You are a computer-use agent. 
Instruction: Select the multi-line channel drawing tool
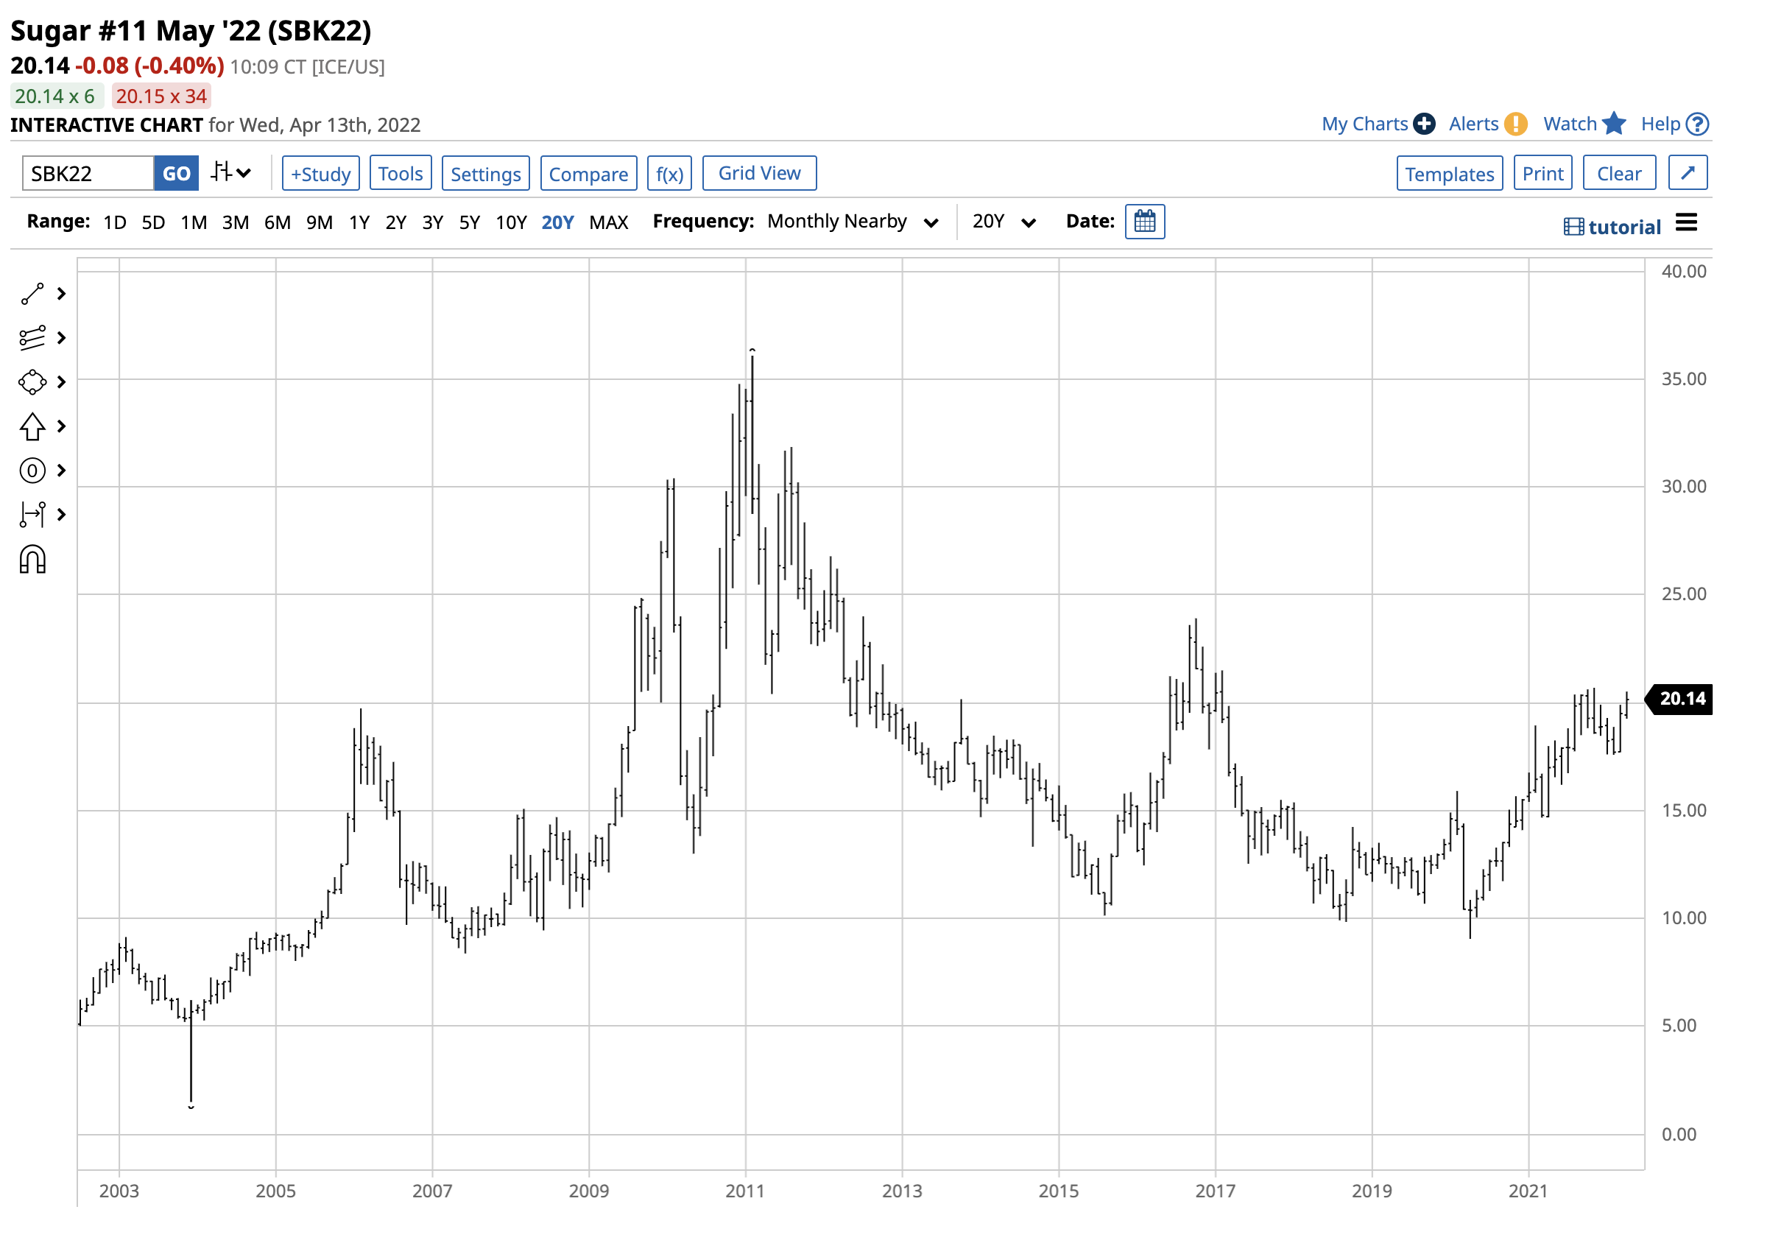[32, 338]
